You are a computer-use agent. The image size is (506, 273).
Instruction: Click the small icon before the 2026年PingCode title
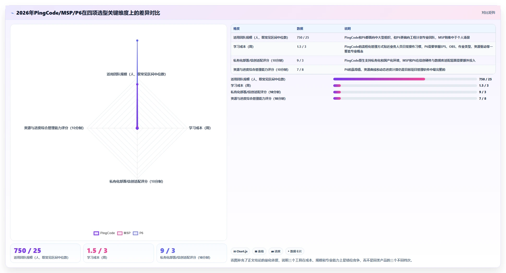click(x=12, y=13)
